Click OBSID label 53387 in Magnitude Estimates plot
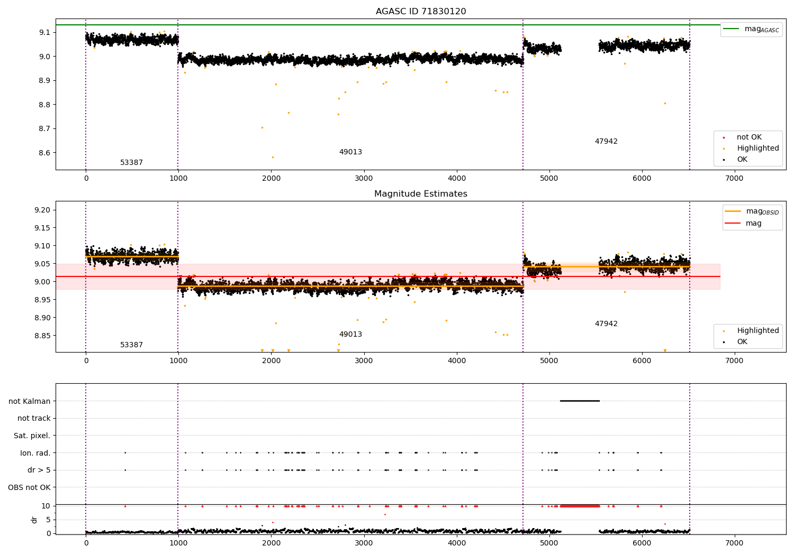Image resolution: width=794 pixels, height=555 pixels. tap(131, 345)
